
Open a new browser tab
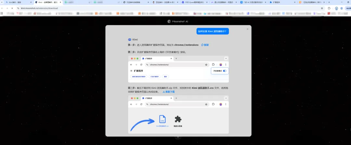(329, 2)
